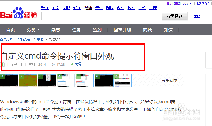This screenshot has width=212, height=126.
Task: Open 商城 in navigation bar
Action: pyautogui.click(x=147, y=30)
